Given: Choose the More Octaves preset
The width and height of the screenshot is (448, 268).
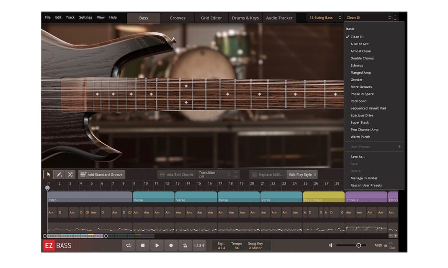Looking at the screenshot, I should (374, 87).
